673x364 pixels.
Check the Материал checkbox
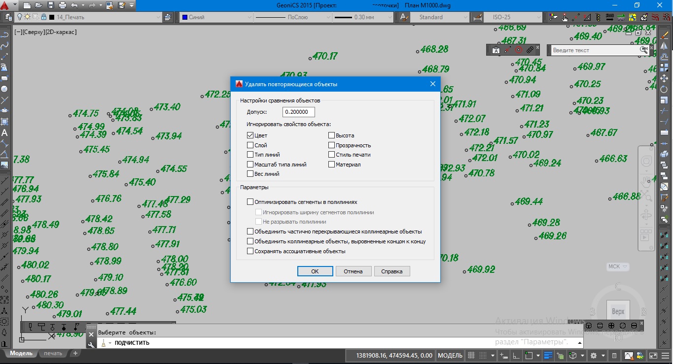[332, 165]
